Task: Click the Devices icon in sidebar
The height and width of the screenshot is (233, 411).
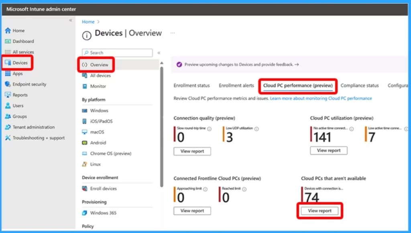Action: point(8,63)
